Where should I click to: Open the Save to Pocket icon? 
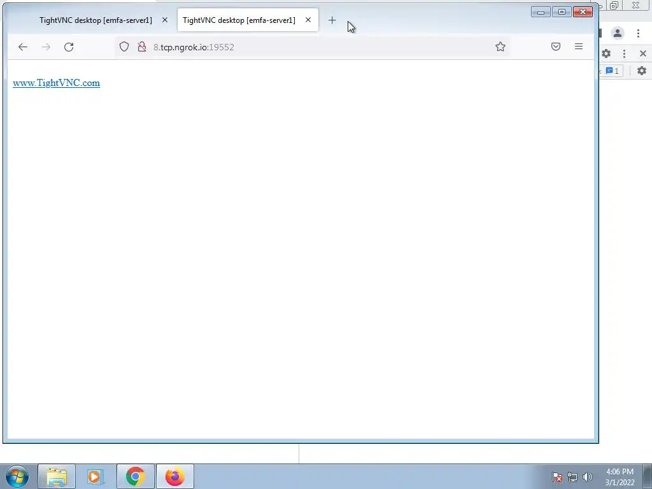(x=555, y=46)
